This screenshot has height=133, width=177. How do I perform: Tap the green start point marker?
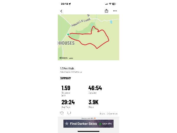click(68, 34)
